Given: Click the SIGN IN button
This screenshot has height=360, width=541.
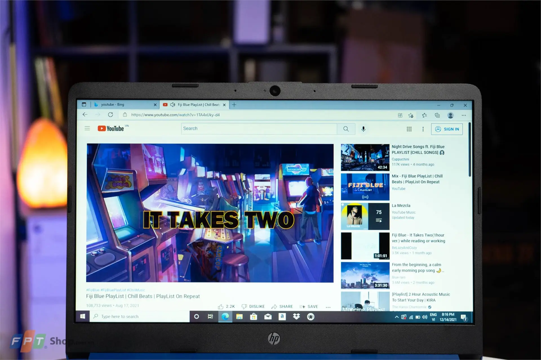Looking at the screenshot, I should pos(447,129).
